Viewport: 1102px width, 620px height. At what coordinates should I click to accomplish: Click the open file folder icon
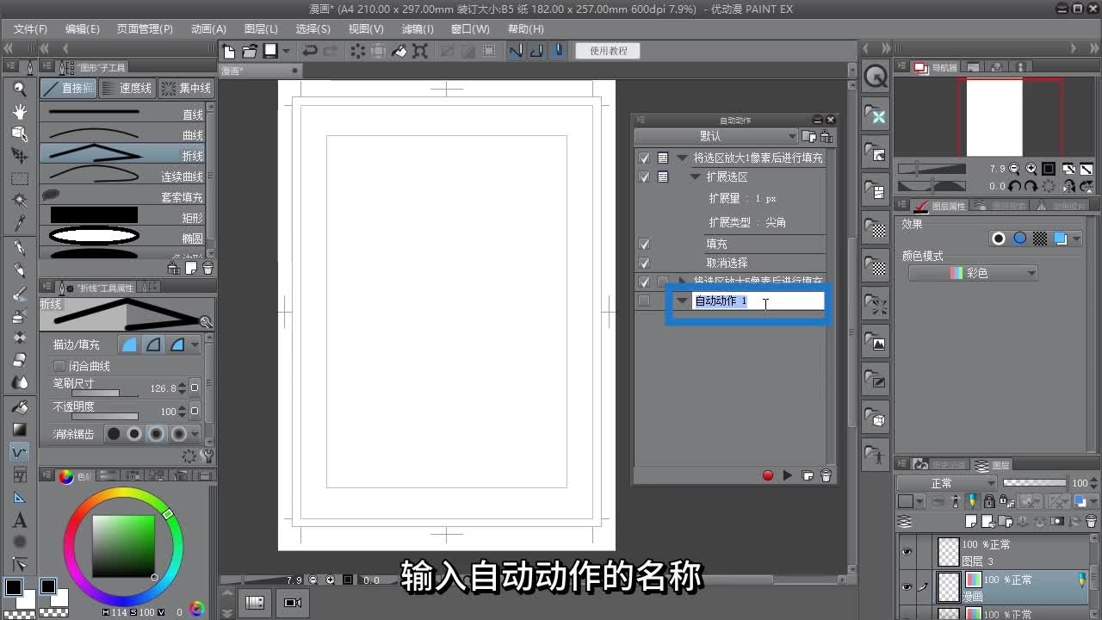pyautogui.click(x=250, y=51)
